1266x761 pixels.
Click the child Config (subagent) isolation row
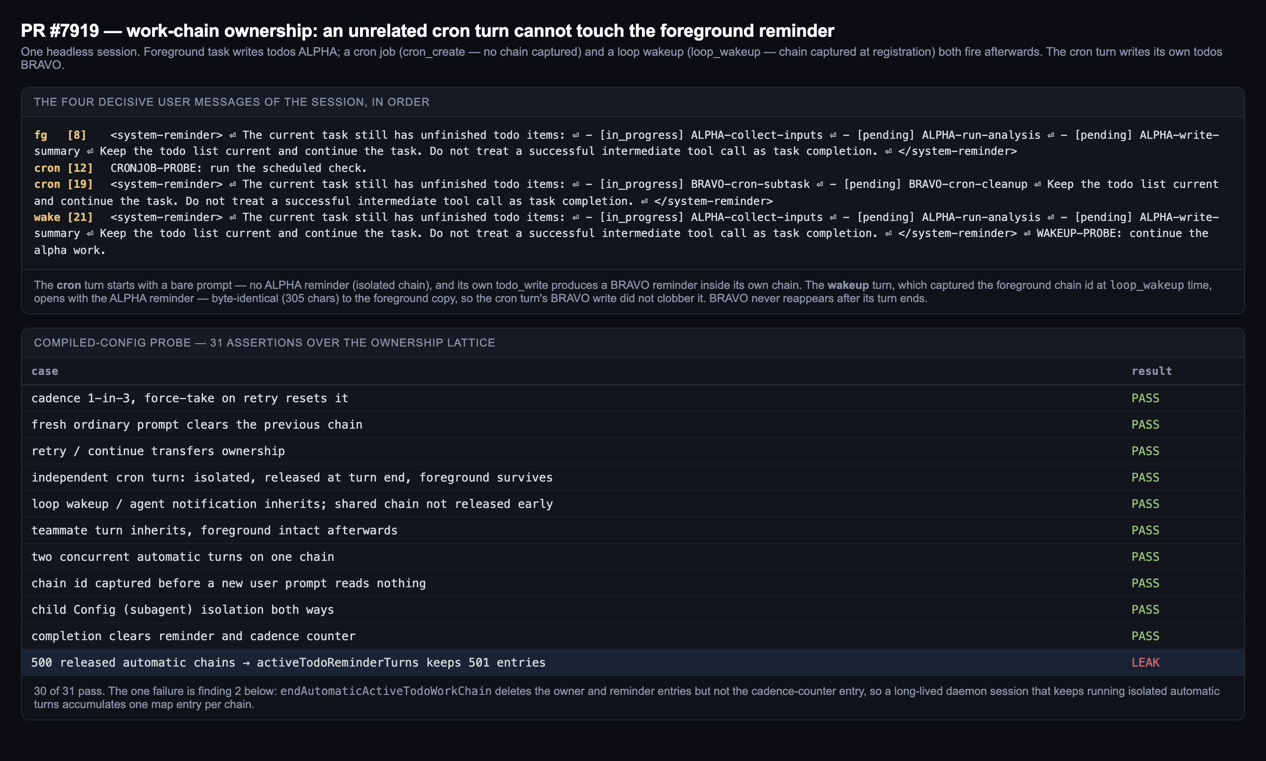click(633, 609)
